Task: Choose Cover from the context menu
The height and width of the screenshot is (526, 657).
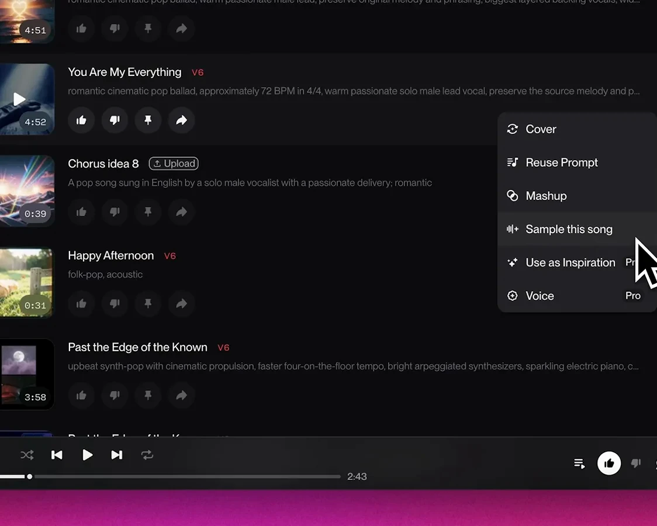Action: tap(578, 129)
